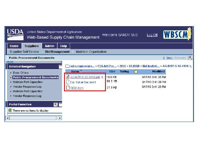Select the second Vendor Response Log item
The width and height of the screenshot is (198, 148).
27,96
